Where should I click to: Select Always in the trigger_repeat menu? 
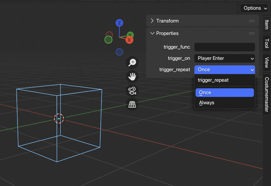tap(207, 103)
